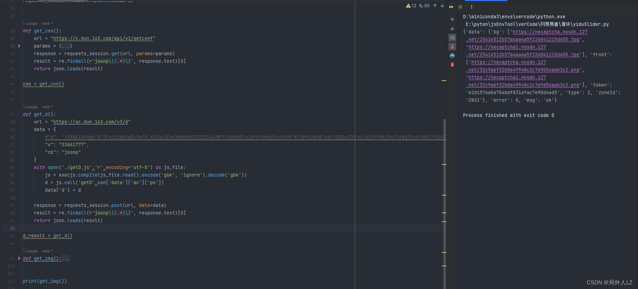Click the "v": "33d41777" entry in data dict
Image resolution: width=638 pixels, height=289 pixels.
click(67, 144)
